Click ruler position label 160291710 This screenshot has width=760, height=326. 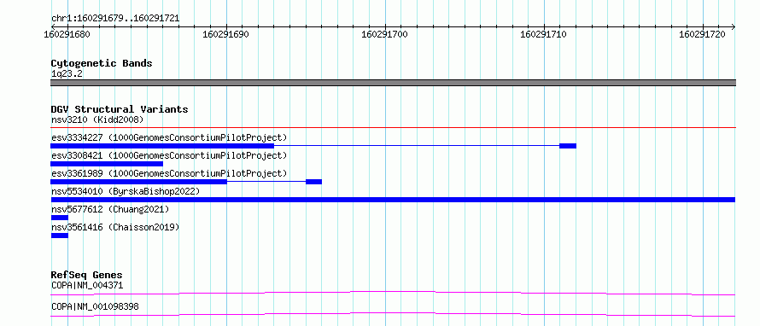pos(543,34)
